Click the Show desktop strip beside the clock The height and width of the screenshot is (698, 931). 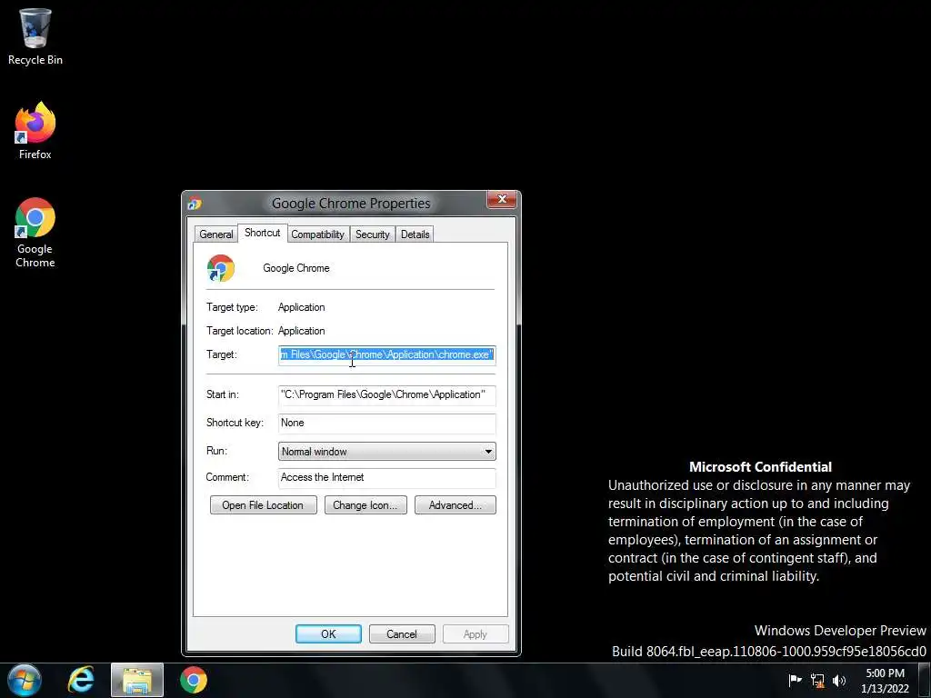point(924,680)
